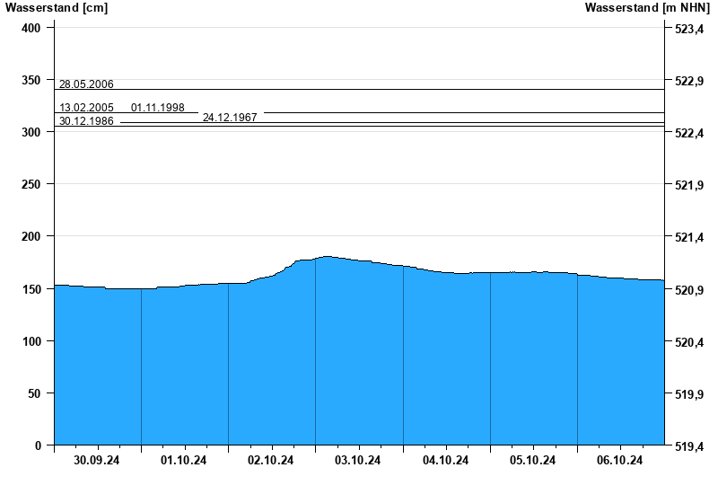Click the 30.12.1986 historic level label
This screenshot has height=494, width=718.
pos(86,121)
